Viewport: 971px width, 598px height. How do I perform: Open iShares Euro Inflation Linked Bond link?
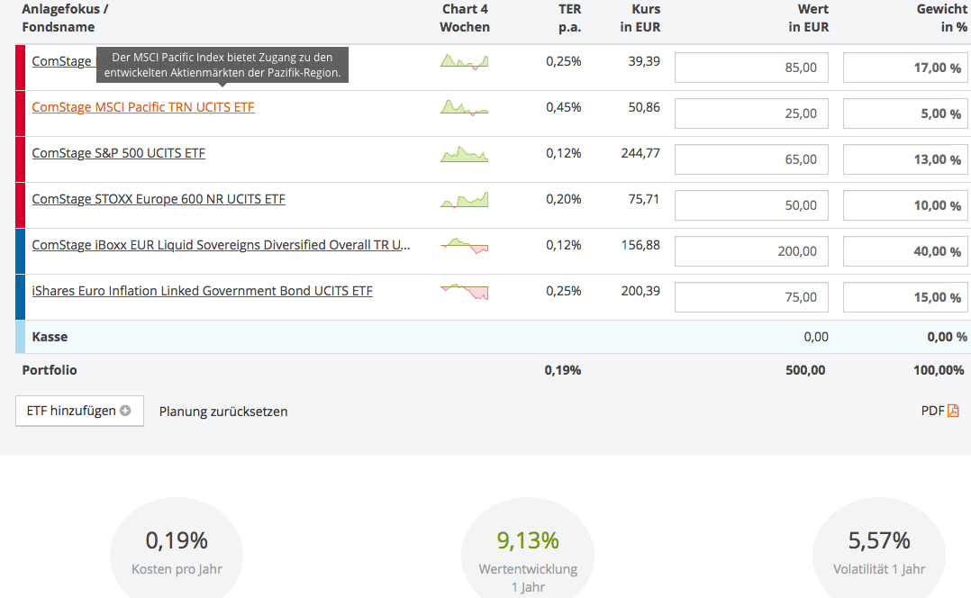pos(203,291)
